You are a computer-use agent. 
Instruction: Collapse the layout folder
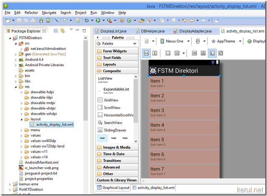[x=22, y=119]
